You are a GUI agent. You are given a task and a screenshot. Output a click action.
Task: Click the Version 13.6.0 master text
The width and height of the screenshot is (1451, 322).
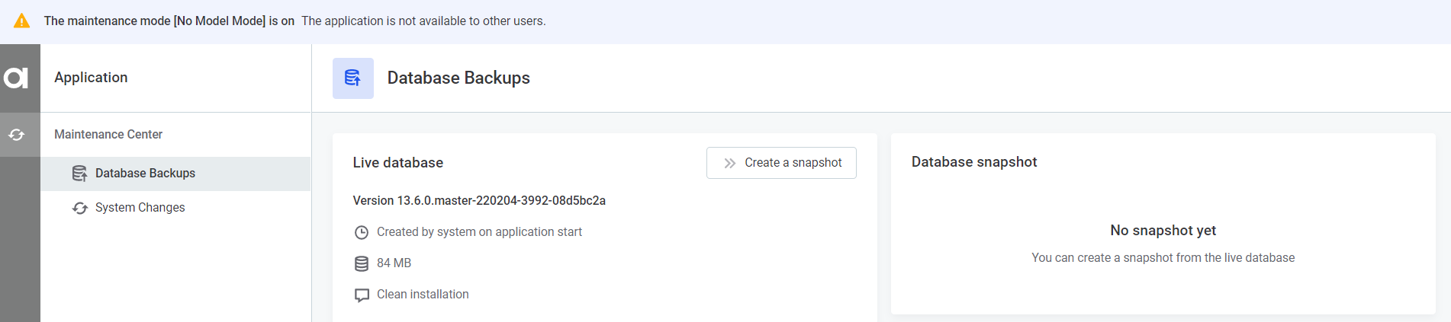point(479,201)
